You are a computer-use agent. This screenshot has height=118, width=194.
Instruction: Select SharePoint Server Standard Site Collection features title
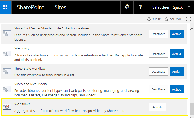[x=52, y=28]
